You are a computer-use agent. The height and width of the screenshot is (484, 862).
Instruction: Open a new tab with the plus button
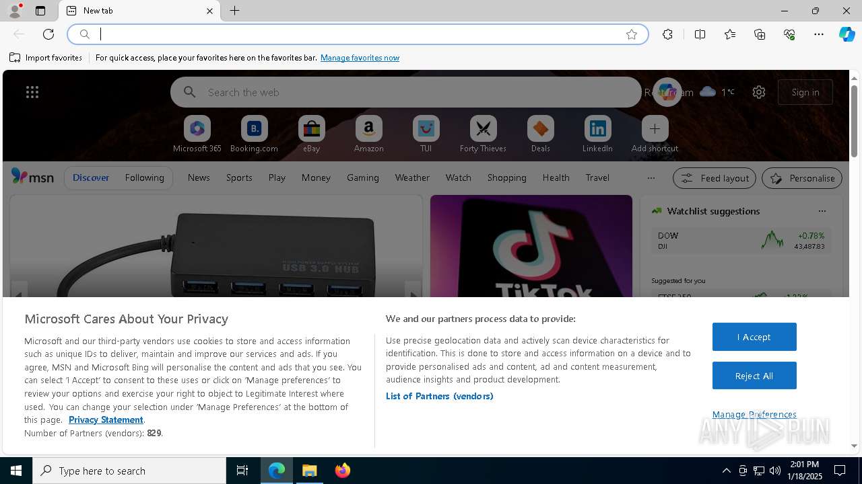pyautogui.click(x=234, y=11)
